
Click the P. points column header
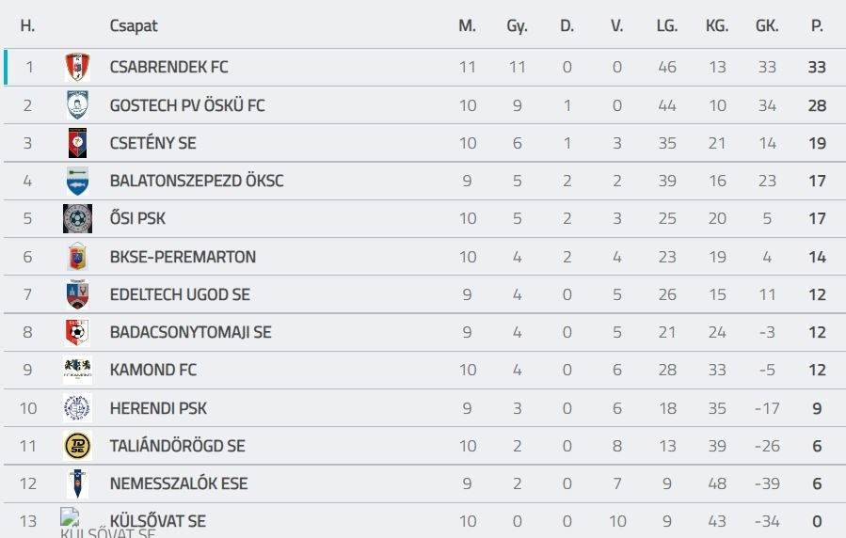(x=817, y=26)
